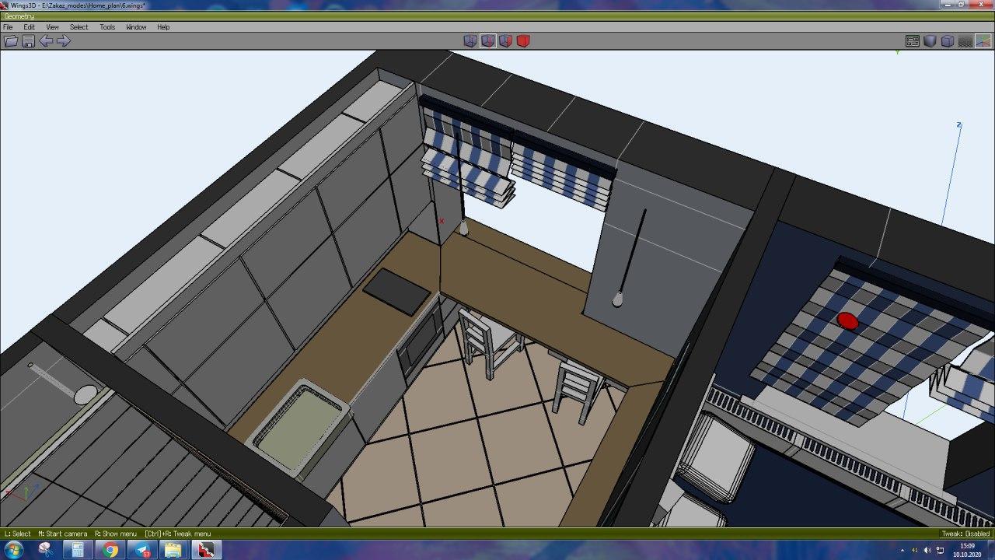Activate Face selection mode

[x=506, y=41]
